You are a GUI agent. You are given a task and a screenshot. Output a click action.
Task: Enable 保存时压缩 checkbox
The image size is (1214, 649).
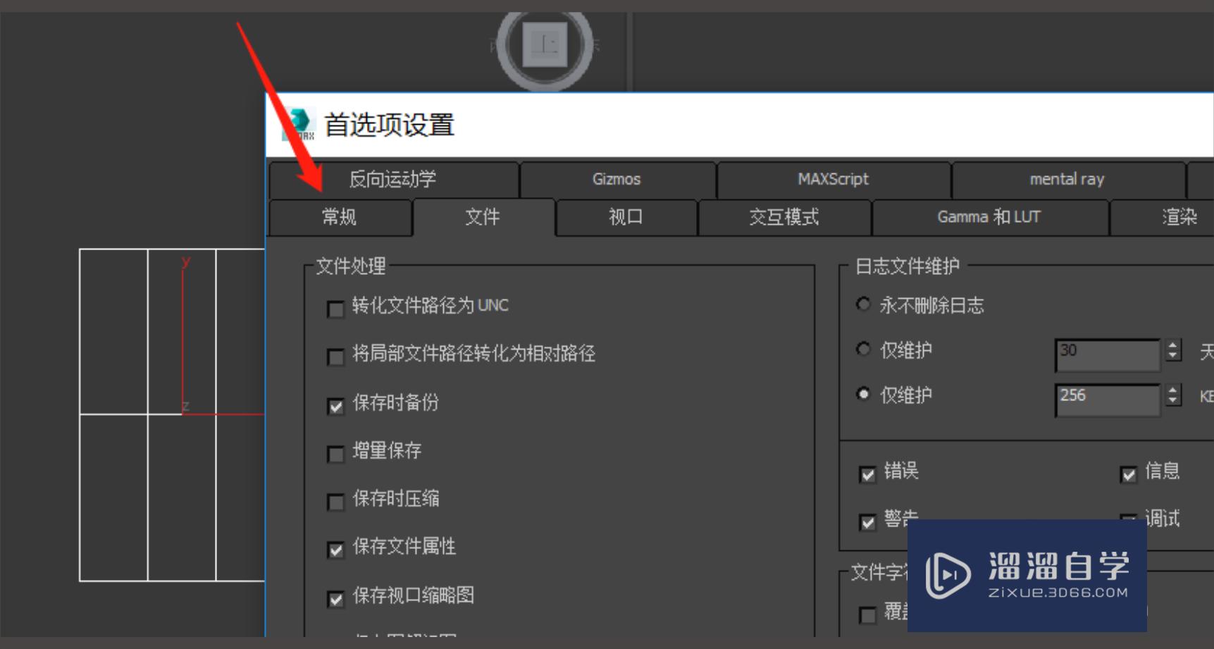tap(336, 502)
